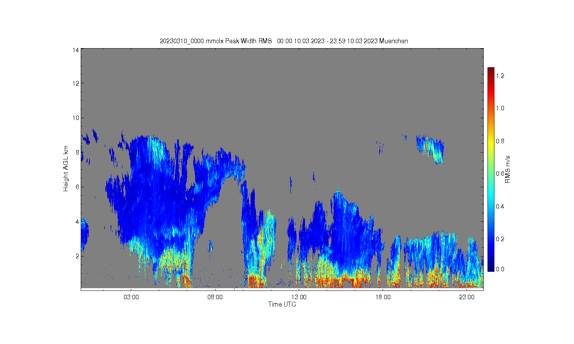Click the "RMS m/s" colorbar label
This screenshot has width=574, height=344.
[x=508, y=169]
